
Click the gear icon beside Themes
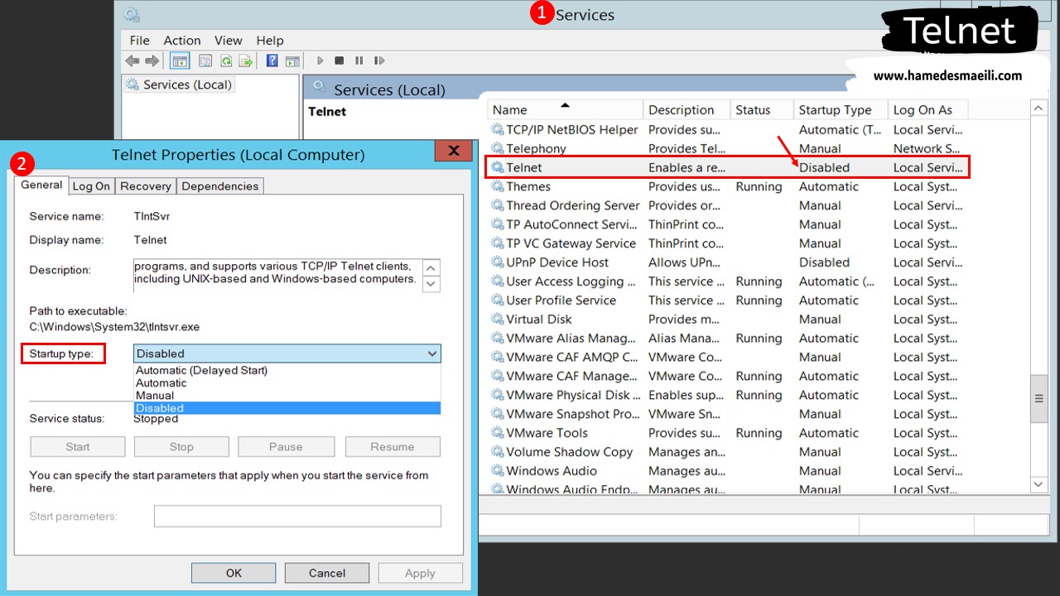497,186
